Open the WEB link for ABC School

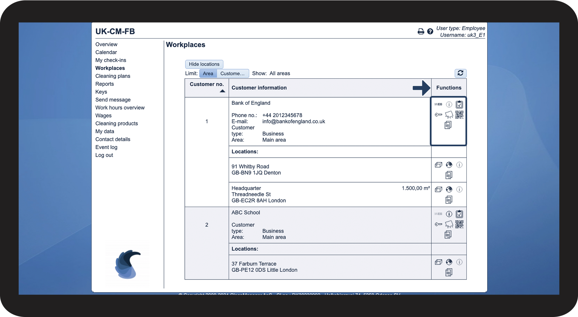438,214
